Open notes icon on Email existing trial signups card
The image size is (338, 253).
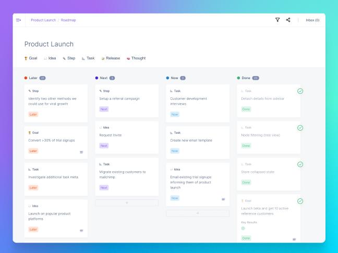pos(223,199)
